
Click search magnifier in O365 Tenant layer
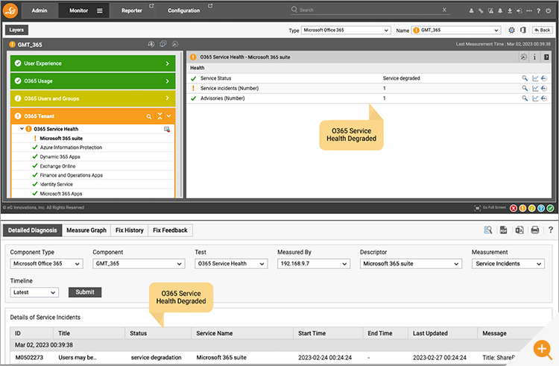point(149,116)
